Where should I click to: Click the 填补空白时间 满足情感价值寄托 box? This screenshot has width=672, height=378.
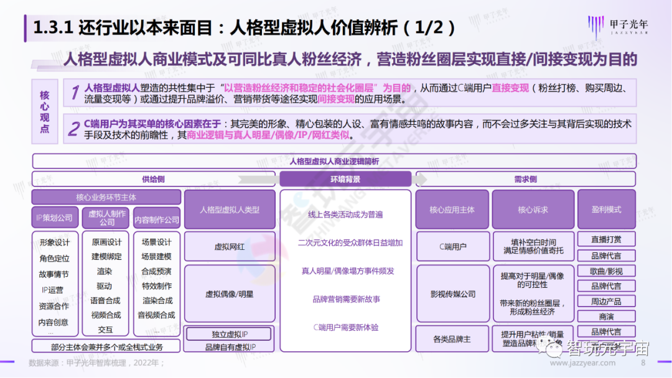533,247
